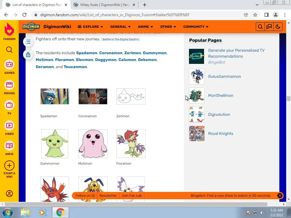Open the Games section in sidebar

[x=9, y=67]
